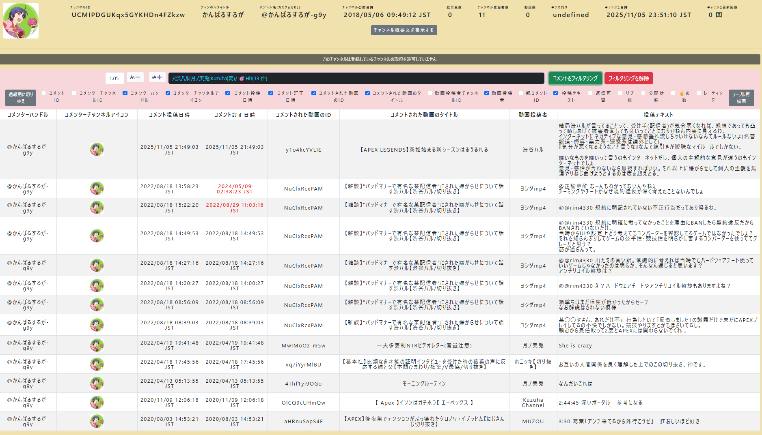Enable the リプ数 column checkbox
This screenshot has width=762, height=435.
tap(620, 93)
